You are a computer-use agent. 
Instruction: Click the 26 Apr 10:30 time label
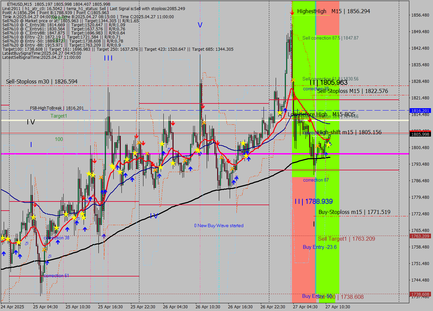208,307
